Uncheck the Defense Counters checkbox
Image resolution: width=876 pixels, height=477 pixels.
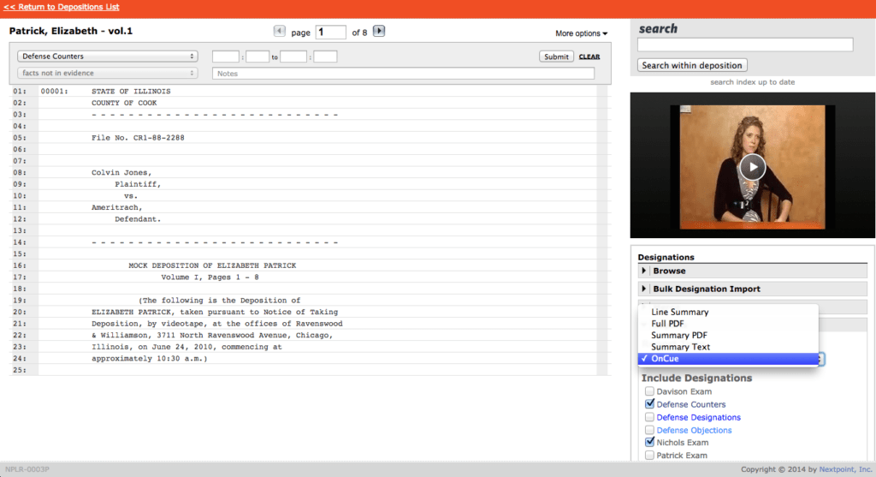650,404
